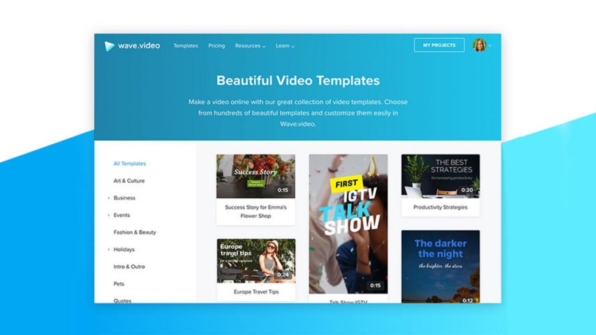596x335 pixels.
Task: Click the 'Beautiful Video Templates' heading
Action: (x=298, y=80)
